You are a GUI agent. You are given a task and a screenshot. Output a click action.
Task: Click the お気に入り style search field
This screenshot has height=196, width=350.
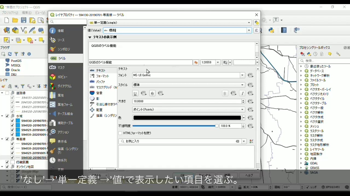[x=179, y=142]
